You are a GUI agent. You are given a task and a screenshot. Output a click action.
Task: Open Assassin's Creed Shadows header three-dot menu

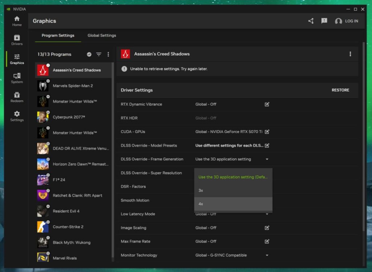[x=350, y=54]
